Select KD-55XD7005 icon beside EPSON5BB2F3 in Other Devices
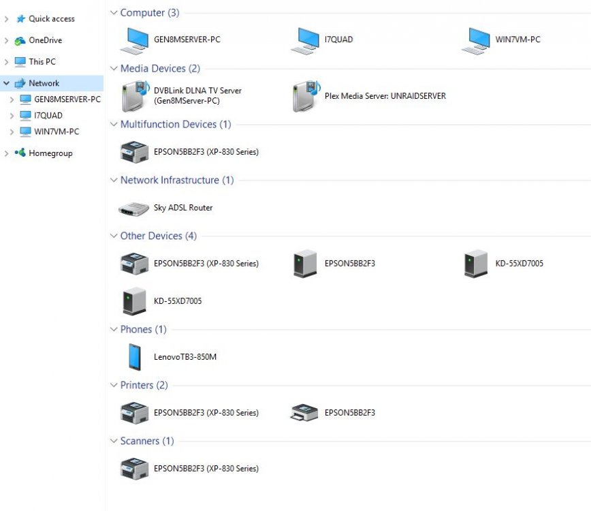 [x=476, y=263]
